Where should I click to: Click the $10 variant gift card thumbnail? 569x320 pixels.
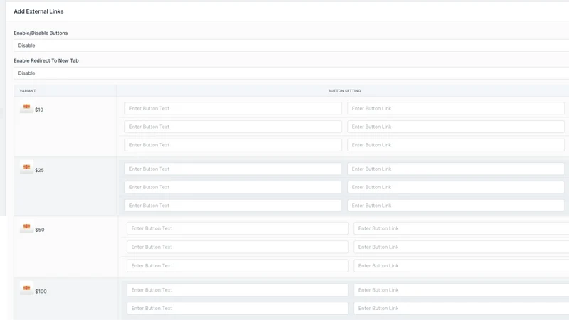tap(26, 107)
